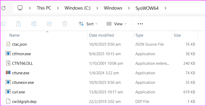Click the date 1/4/2024 3:22 pm
Screen dimensions: 206x106
104,73
